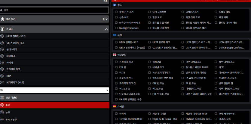This screenshot has height=124, width=251.
Task: Open UEFA 유로파 리그 in top leagues
Action: (54, 43)
